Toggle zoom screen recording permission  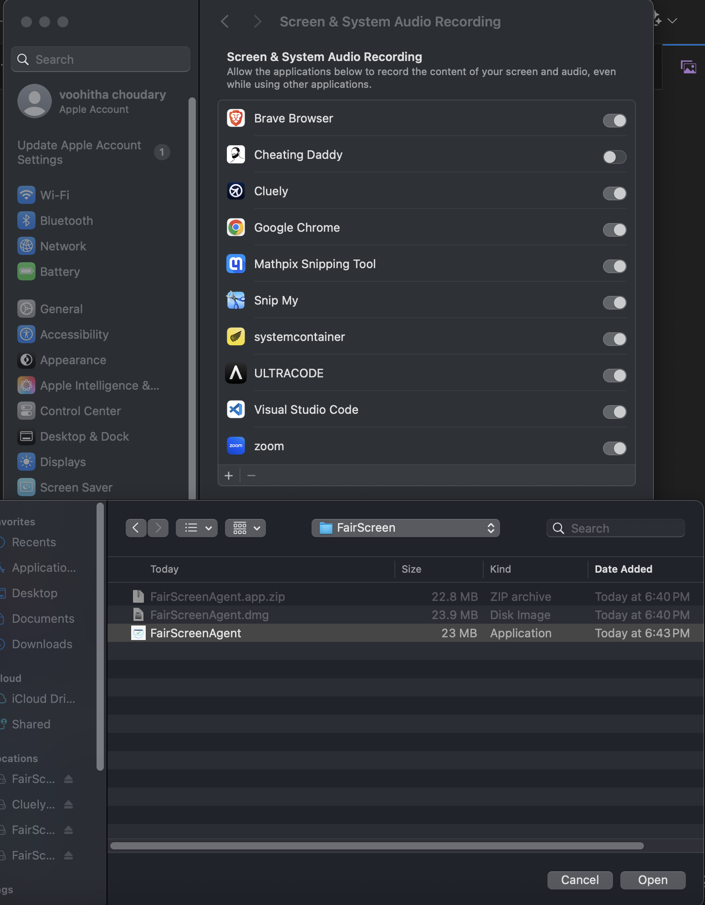(614, 448)
